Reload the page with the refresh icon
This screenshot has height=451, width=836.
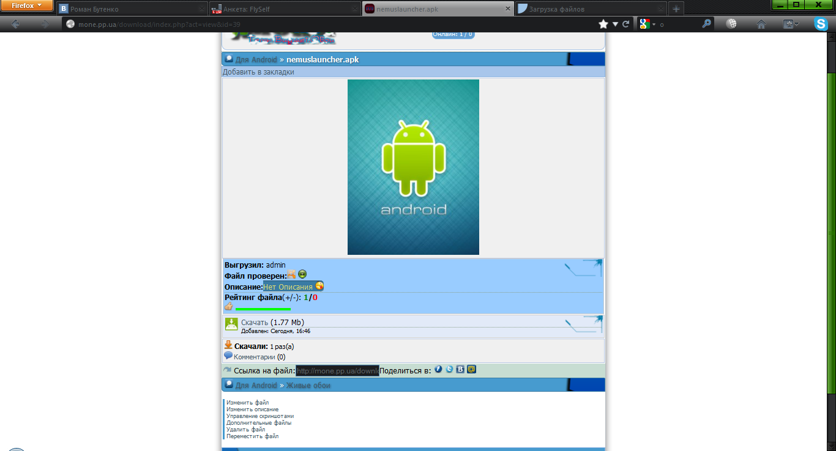point(625,24)
